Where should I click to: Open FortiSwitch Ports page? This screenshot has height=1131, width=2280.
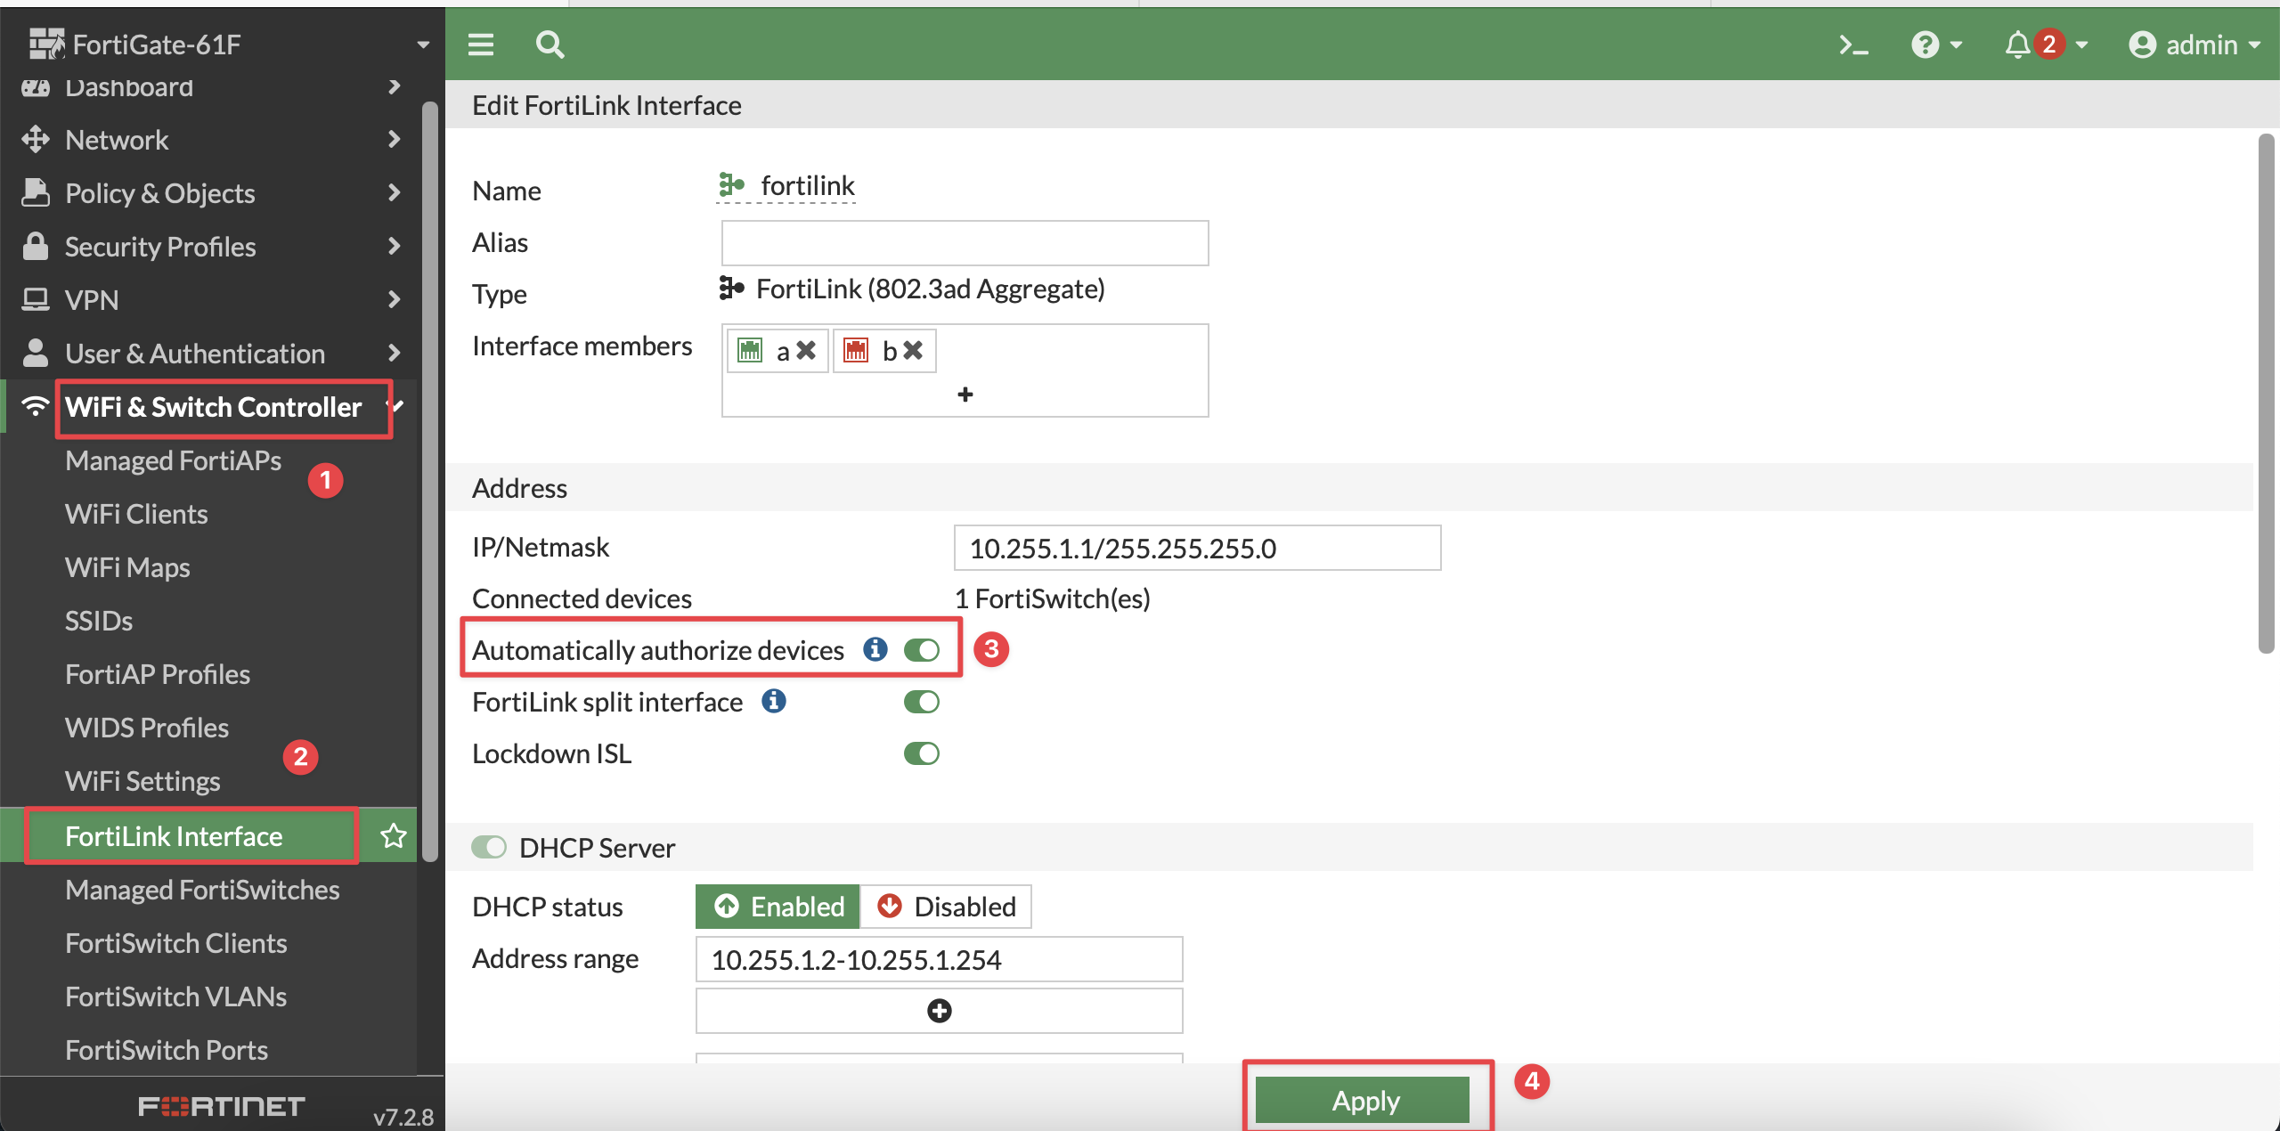(167, 1050)
